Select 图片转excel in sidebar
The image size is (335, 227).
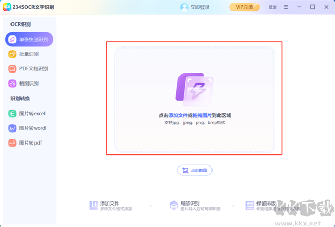[x=29, y=114]
